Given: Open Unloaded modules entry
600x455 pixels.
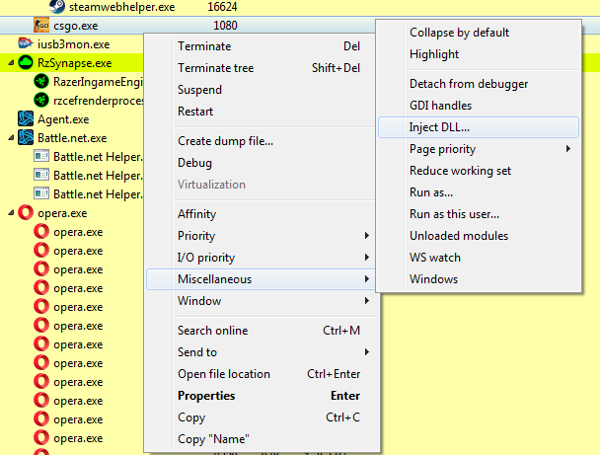Looking at the screenshot, I should click(x=479, y=236).
